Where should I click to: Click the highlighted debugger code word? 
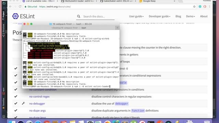122,104
